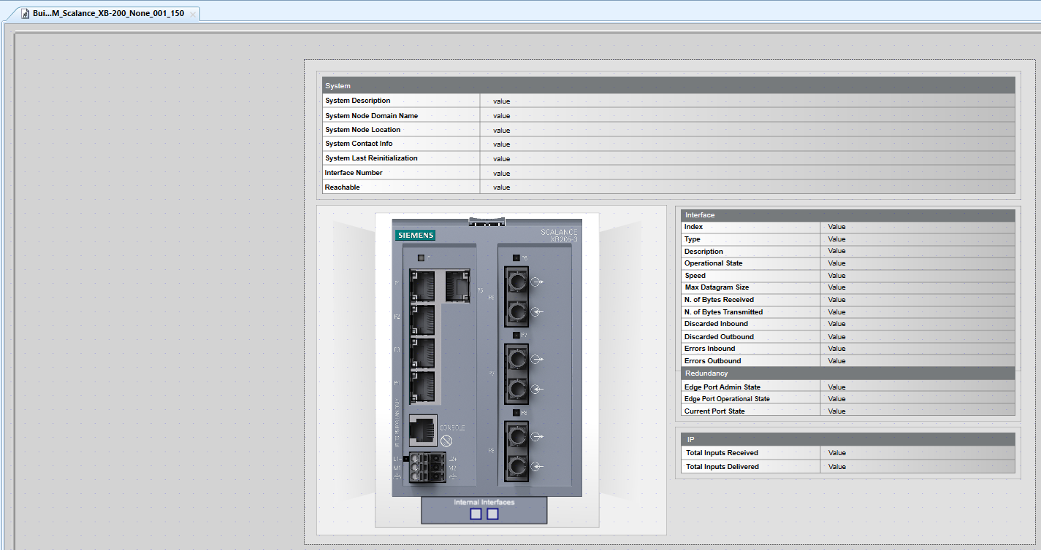The width and height of the screenshot is (1041, 550).
Task: Click the Interface panel header bar
Action: (847, 215)
